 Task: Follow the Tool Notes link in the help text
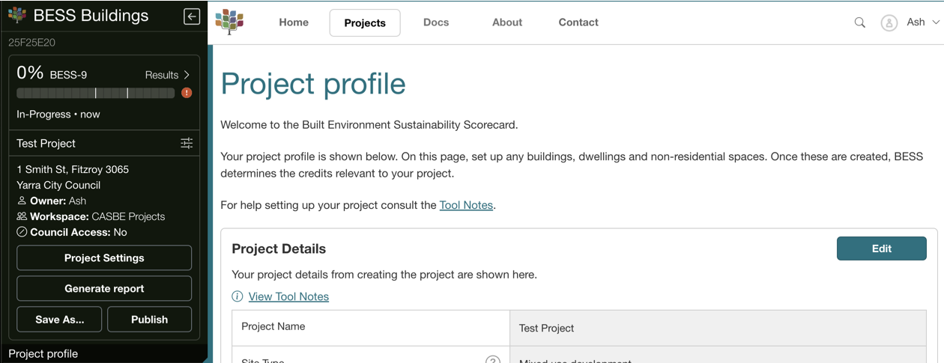pyautogui.click(x=466, y=205)
